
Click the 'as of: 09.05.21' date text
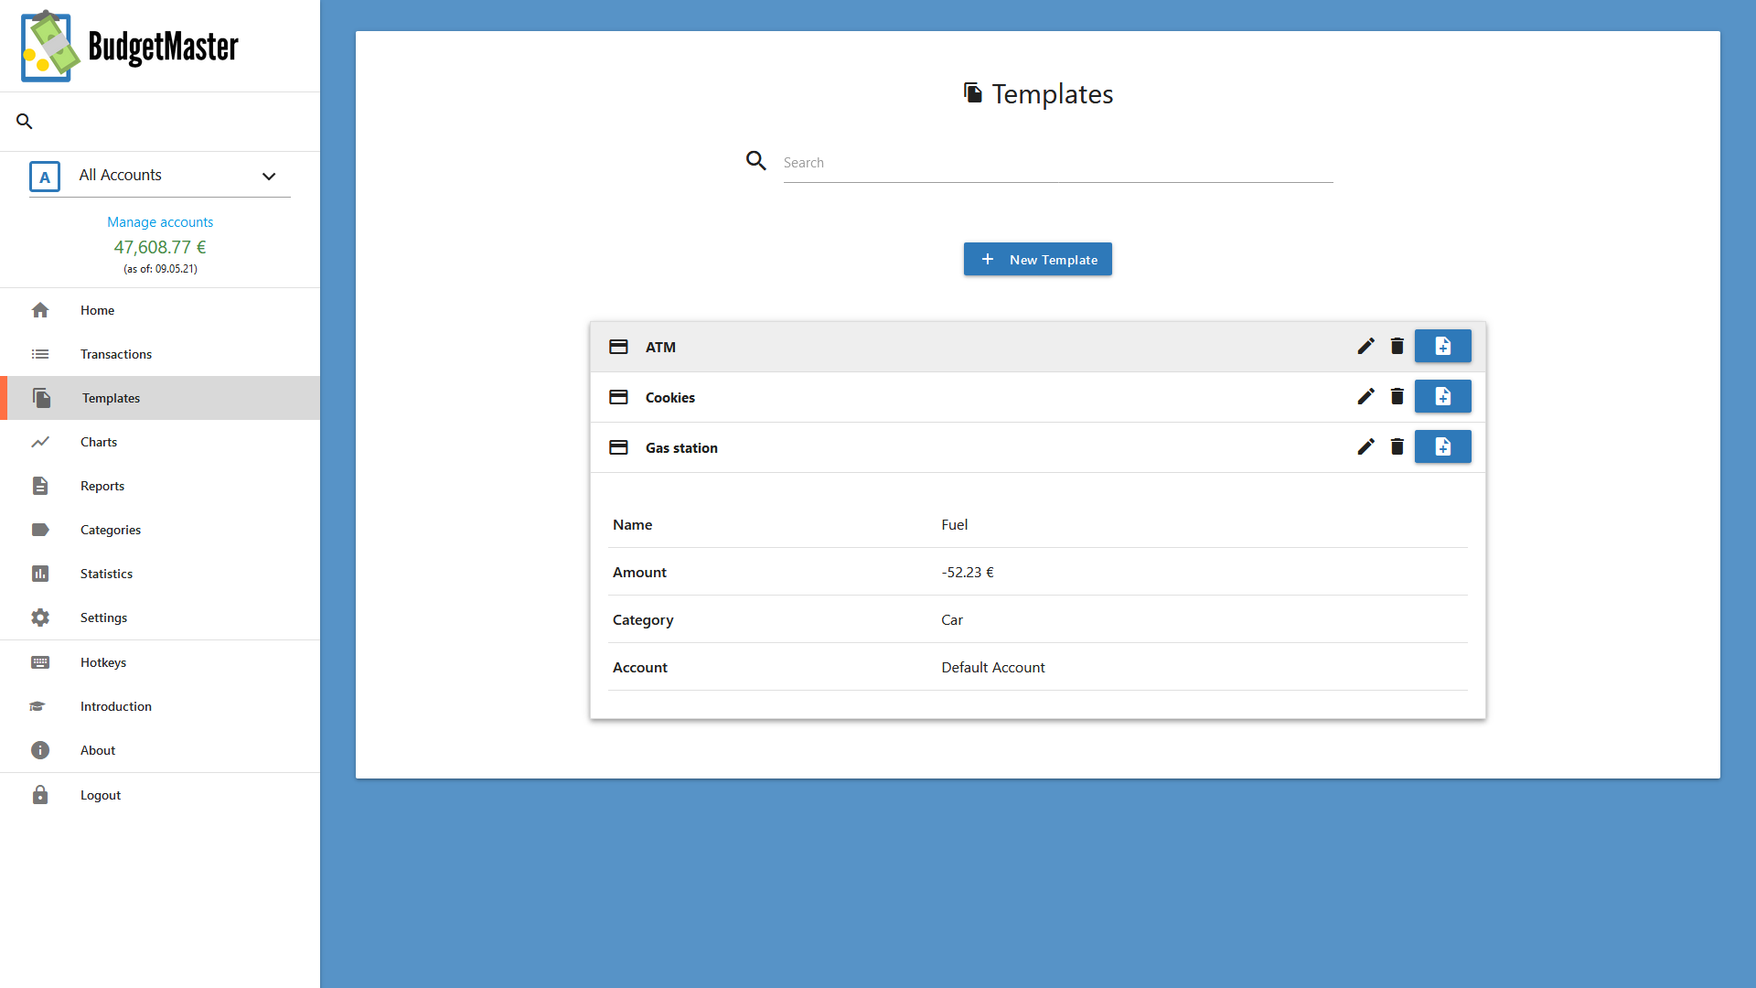point(160,269)
